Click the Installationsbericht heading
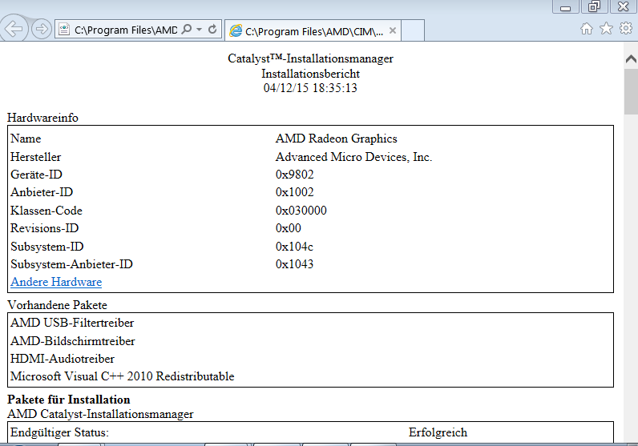Viewport: 638px width, 446px height. coord(310,74)
